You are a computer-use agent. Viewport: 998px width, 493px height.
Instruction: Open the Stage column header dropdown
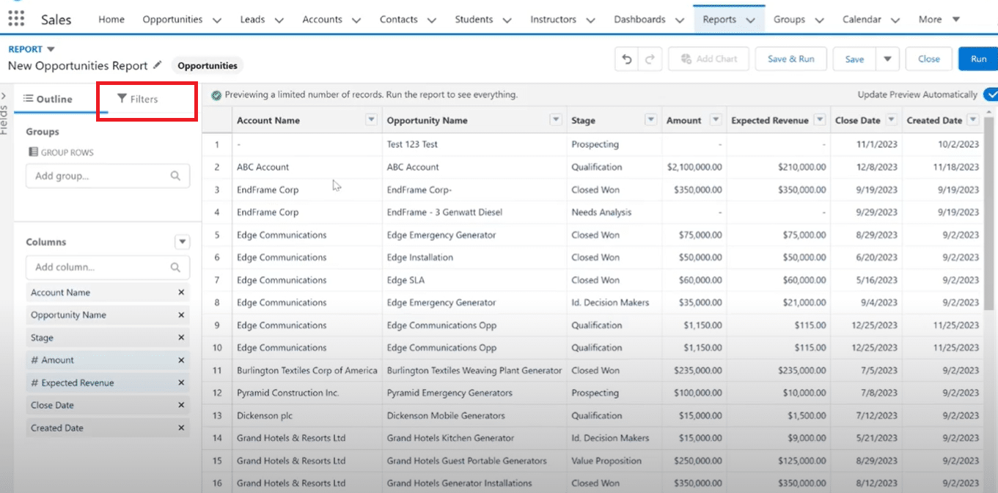650,120
